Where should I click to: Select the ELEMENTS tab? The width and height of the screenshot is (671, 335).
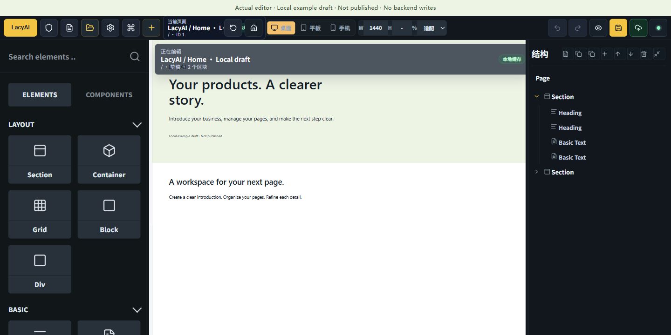click(x=40, y=95)
